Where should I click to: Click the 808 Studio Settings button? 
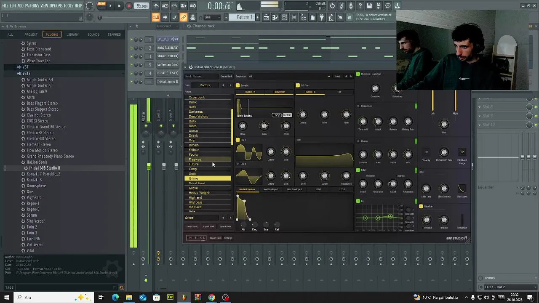228,238
